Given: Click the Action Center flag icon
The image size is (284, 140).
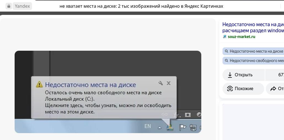Looking at the screenshot, I should point(182,128).
